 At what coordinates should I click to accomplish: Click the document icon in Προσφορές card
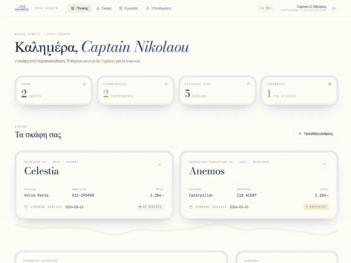tap(330, 84)
